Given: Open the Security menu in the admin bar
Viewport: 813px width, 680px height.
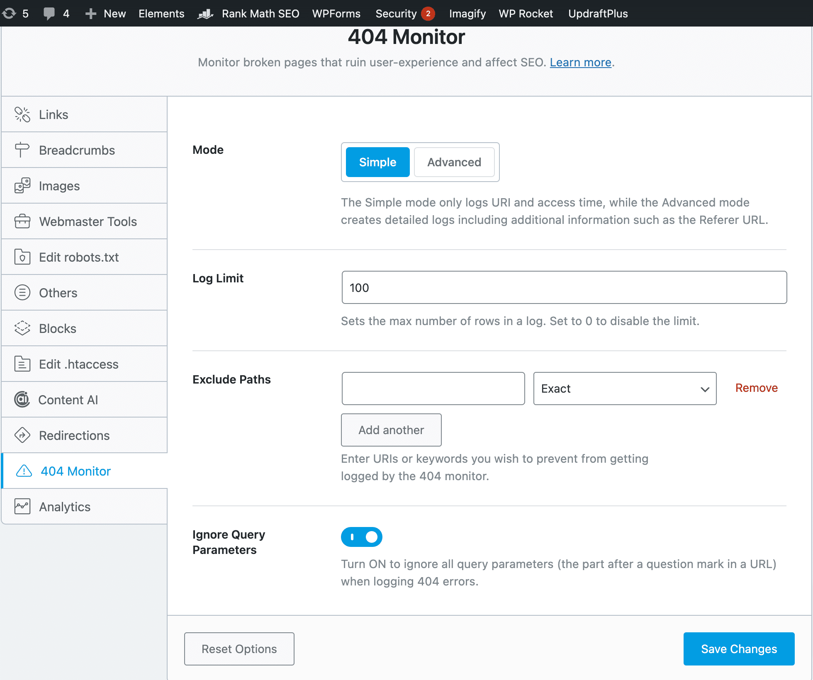Looking at the screenshot, I should pyautogui.click(x=396, y=13).
